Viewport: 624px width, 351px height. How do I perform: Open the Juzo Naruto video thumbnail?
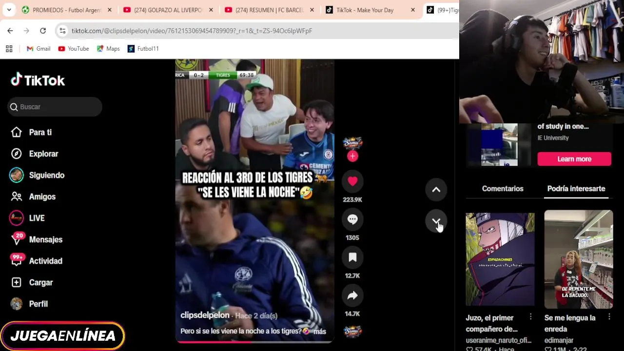(x=500, y=259)
